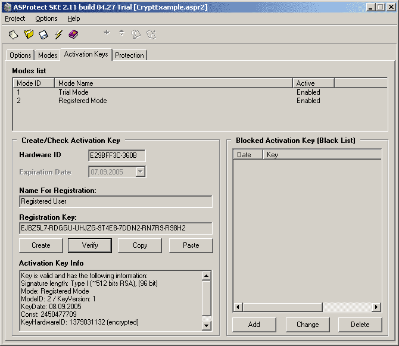399x346 pixels.
Task: Close the ASProtect window
Action: coord(391,7)
